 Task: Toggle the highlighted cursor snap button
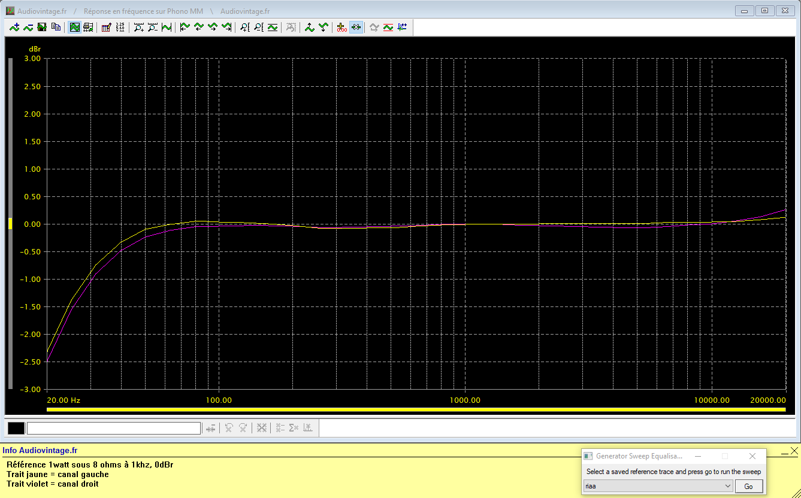(x=356, y=27)
